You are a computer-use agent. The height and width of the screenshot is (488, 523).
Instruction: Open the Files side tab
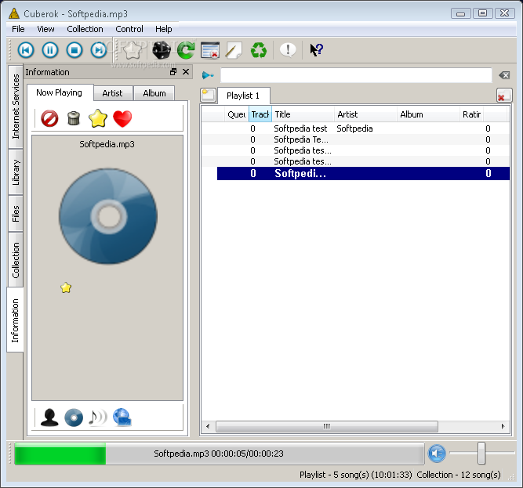pos(16,214)
